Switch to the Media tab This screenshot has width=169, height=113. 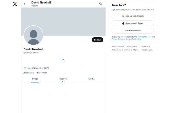click(x=91, y=79)
